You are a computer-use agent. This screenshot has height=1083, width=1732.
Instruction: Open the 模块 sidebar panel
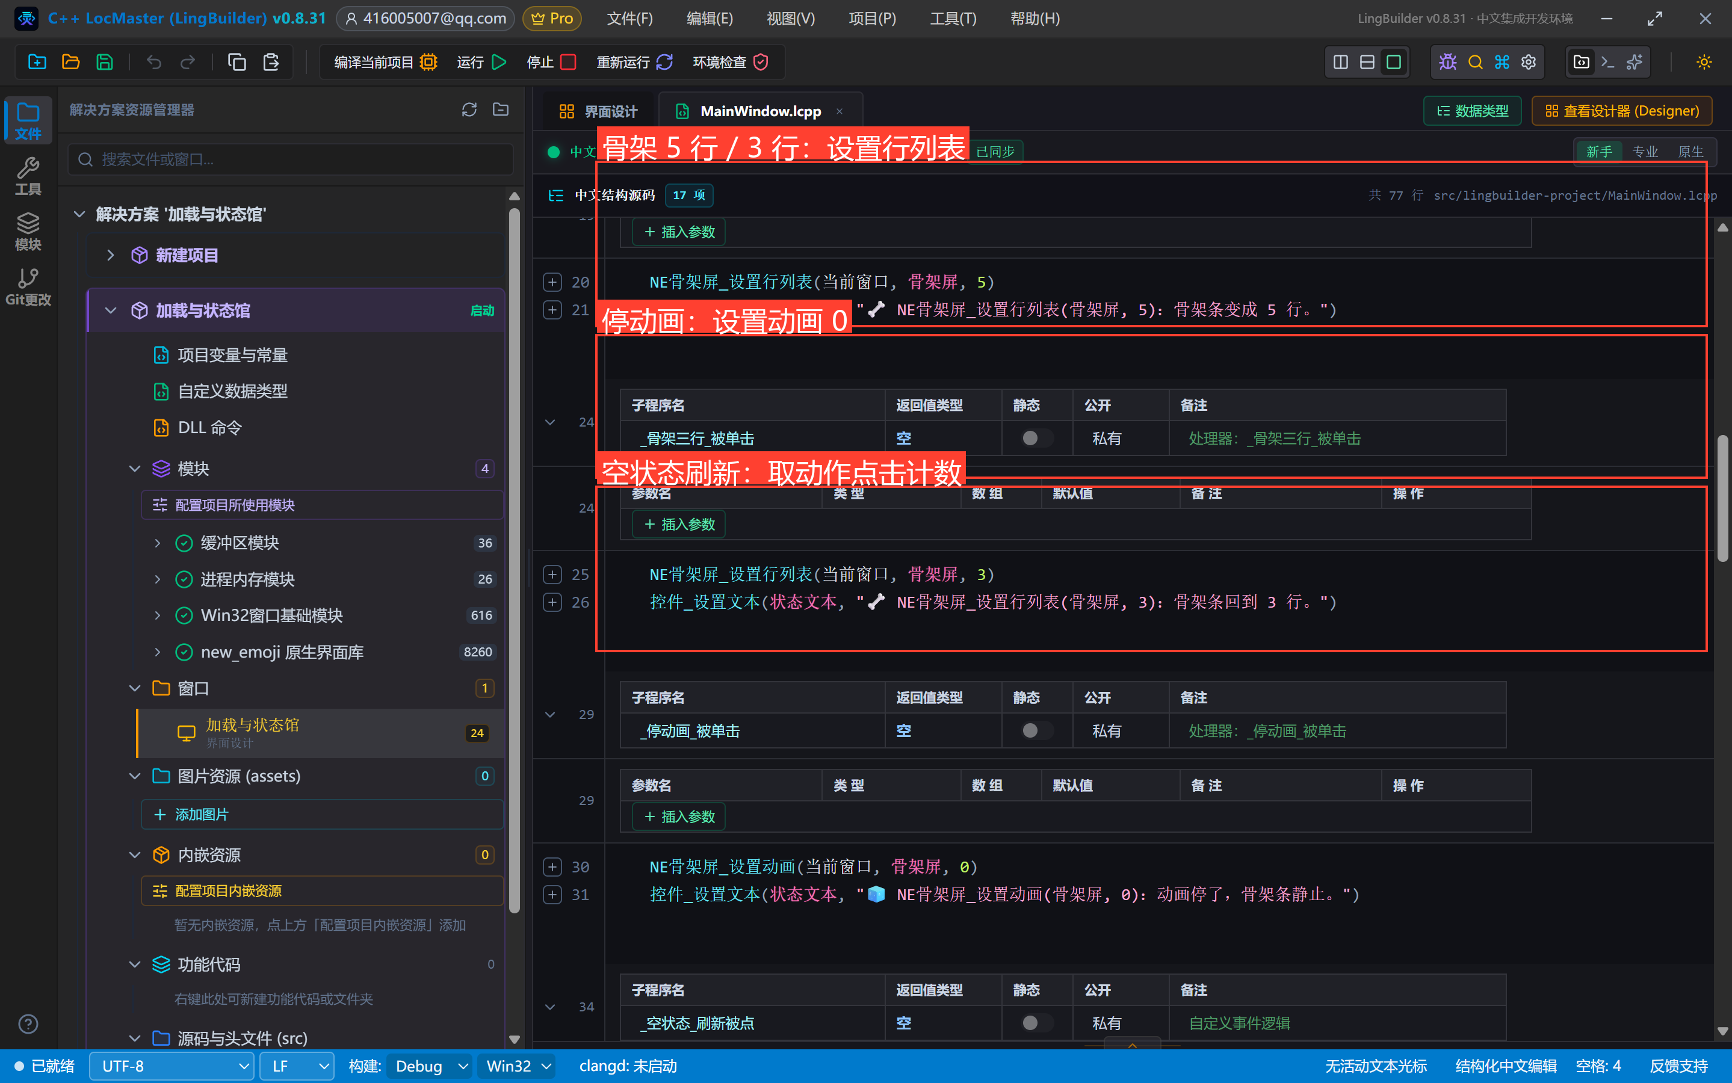click(28, 232)
